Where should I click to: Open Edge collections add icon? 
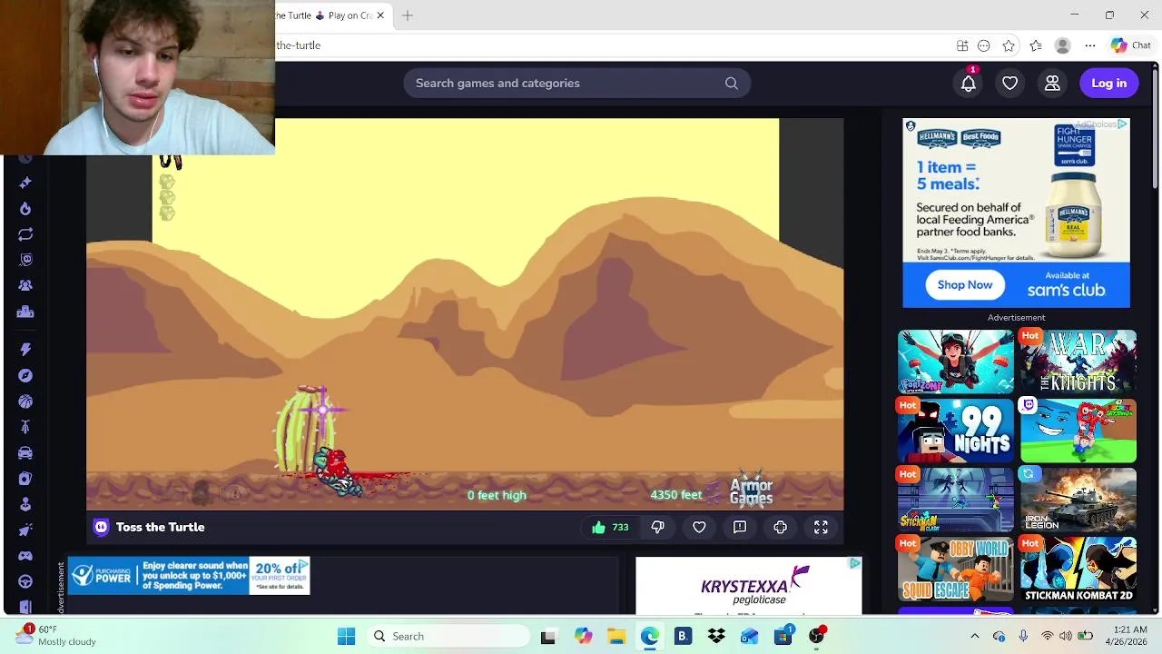click(x=962, y=45)
